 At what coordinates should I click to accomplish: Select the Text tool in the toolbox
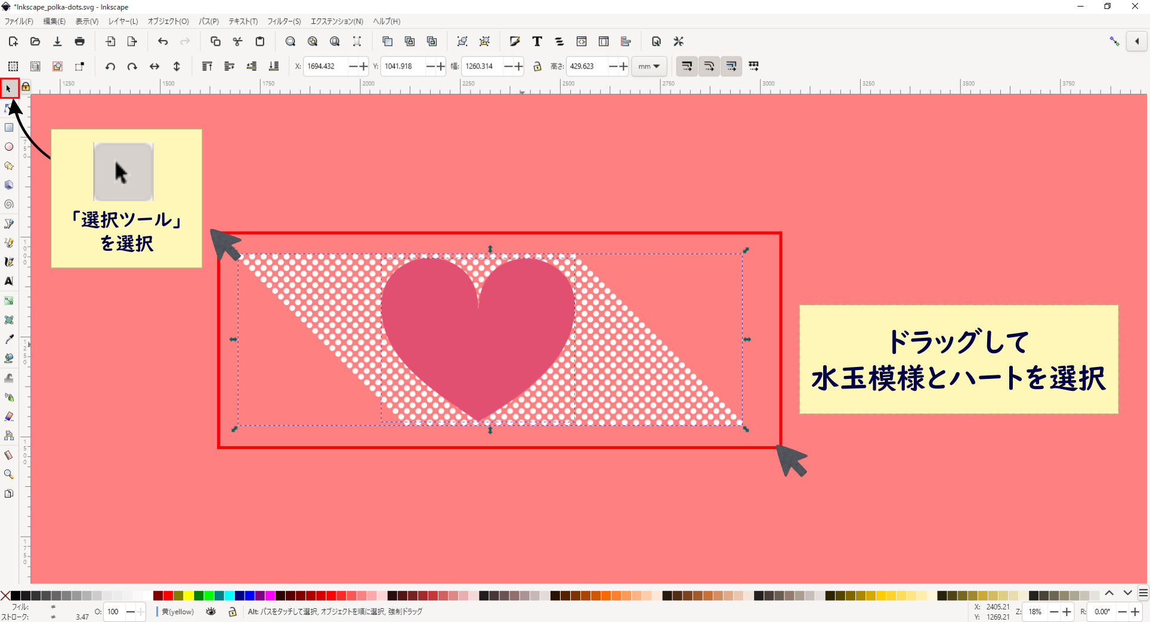coord(9,281)
